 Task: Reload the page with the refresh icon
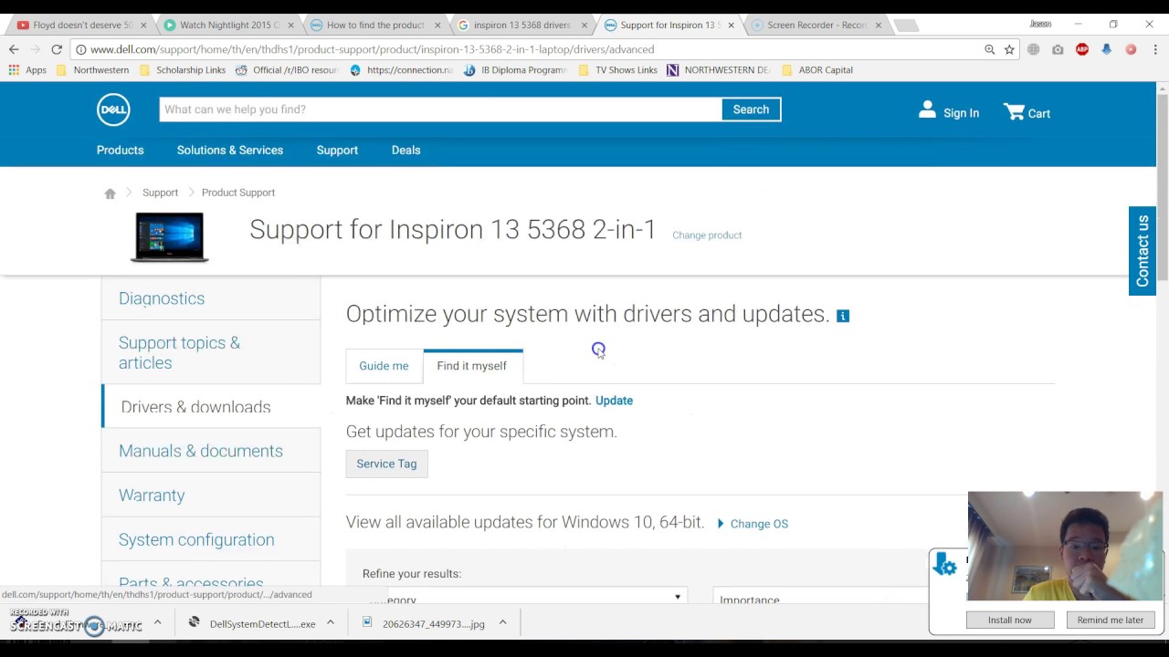coord(57,49)
